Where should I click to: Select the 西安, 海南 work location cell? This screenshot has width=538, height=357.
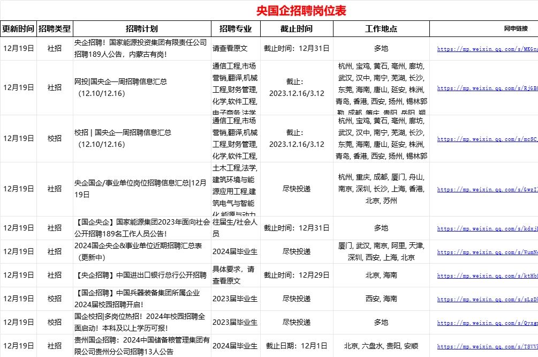click(381, 299)
